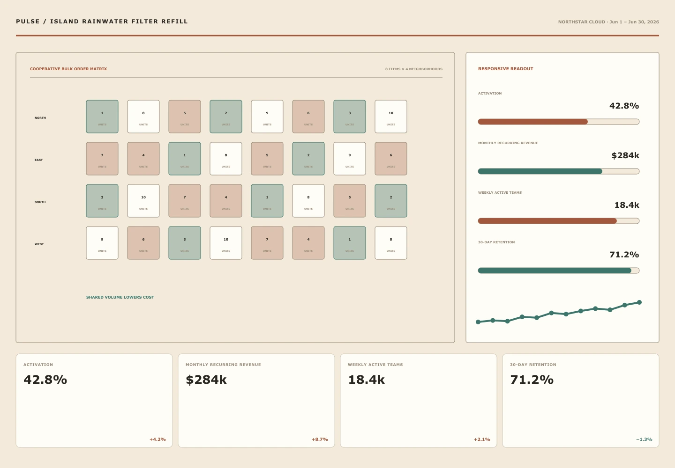Click the Pulse / Island Rainwater Filter Refill title
The image size is (675, 468).
102,22
